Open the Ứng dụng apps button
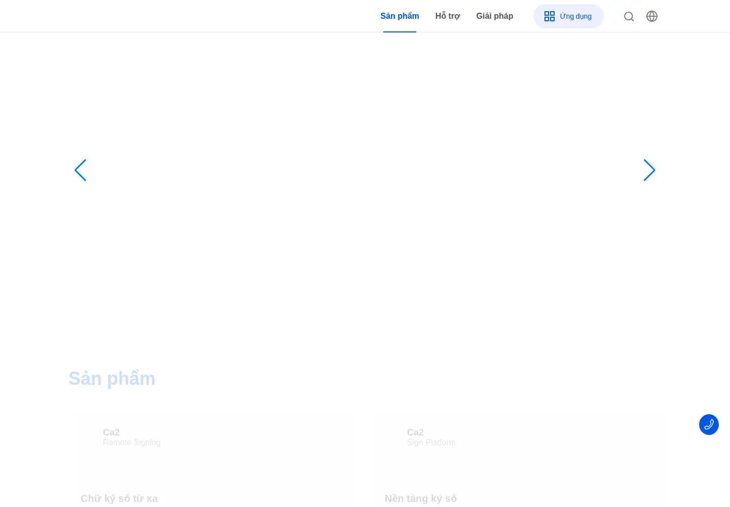This screenshot has height=507, width=730. pyautogui.click(x=568, y=16)
